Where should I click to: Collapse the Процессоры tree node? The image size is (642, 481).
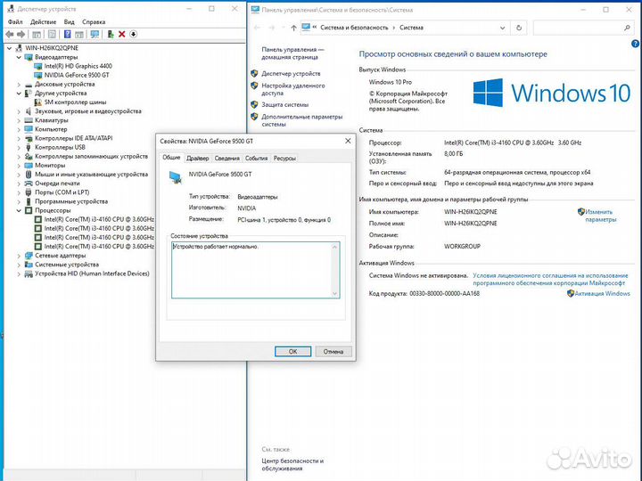click(x=20, y=210)
